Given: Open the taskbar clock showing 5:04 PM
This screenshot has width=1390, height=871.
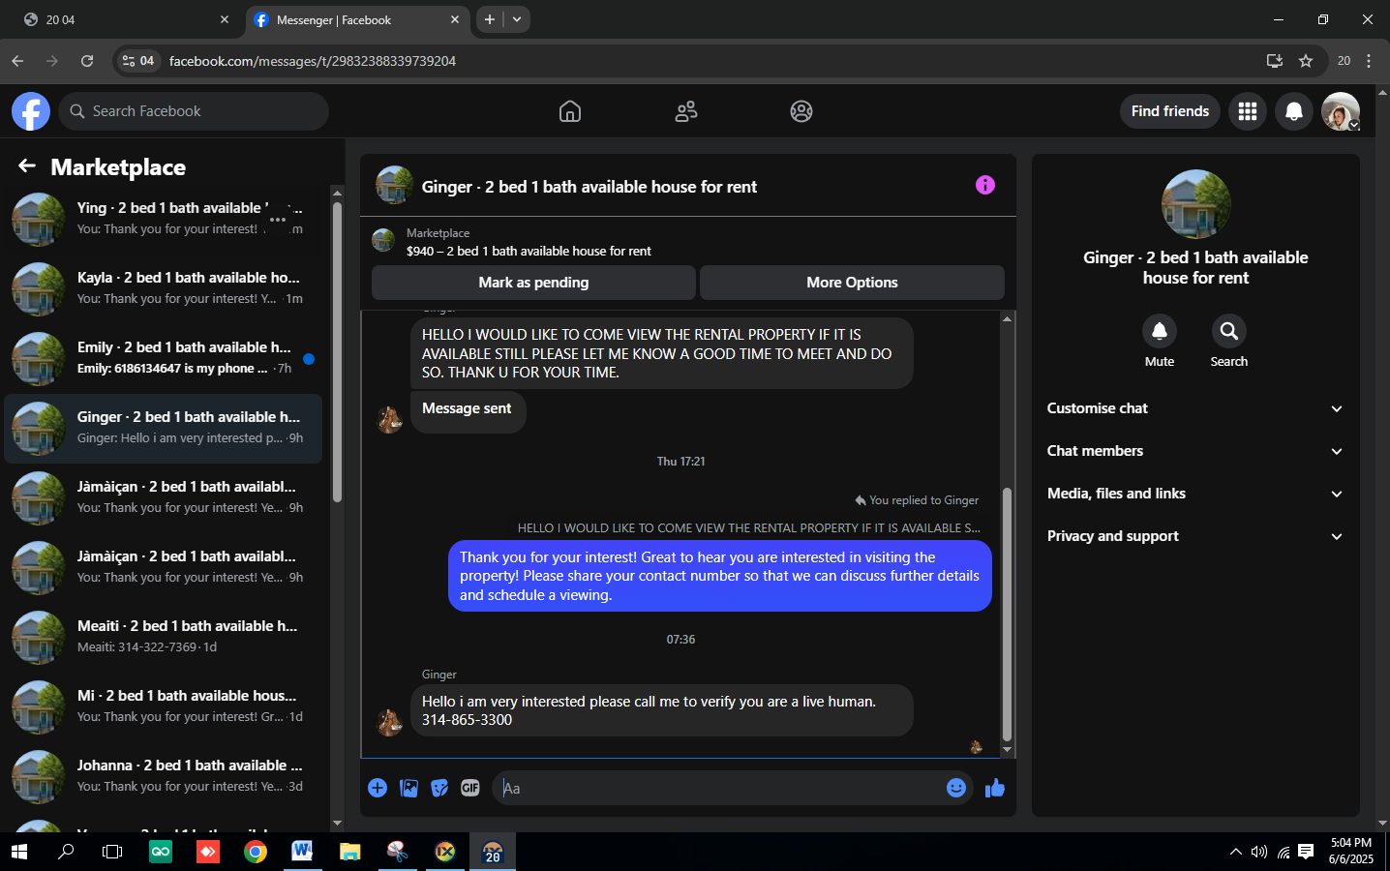Looking at the screenshot, I should pos(1351,851).
